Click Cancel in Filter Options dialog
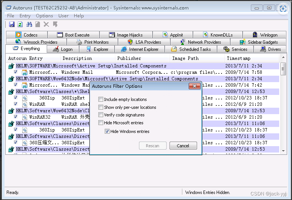This screenshot has width=292, height=200. 183,146
